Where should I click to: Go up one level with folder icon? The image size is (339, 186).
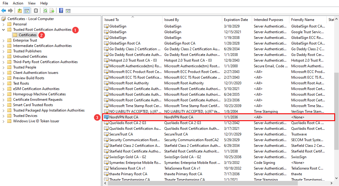(x=20, y=11)
